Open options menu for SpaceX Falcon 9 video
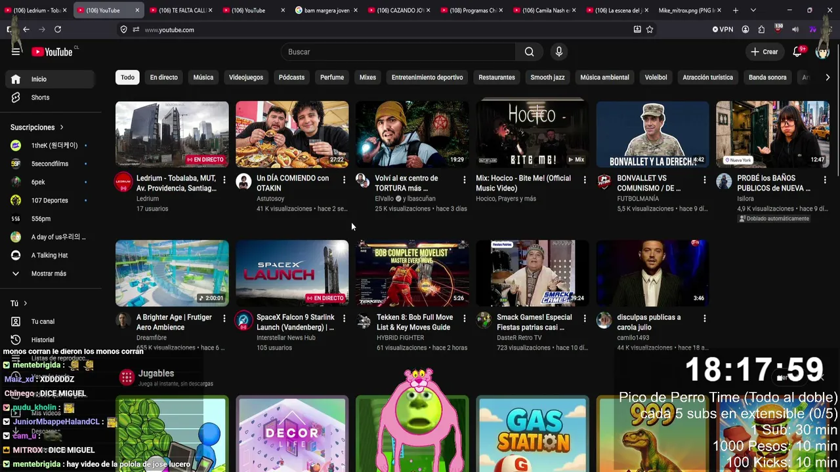 click(344, 318)
